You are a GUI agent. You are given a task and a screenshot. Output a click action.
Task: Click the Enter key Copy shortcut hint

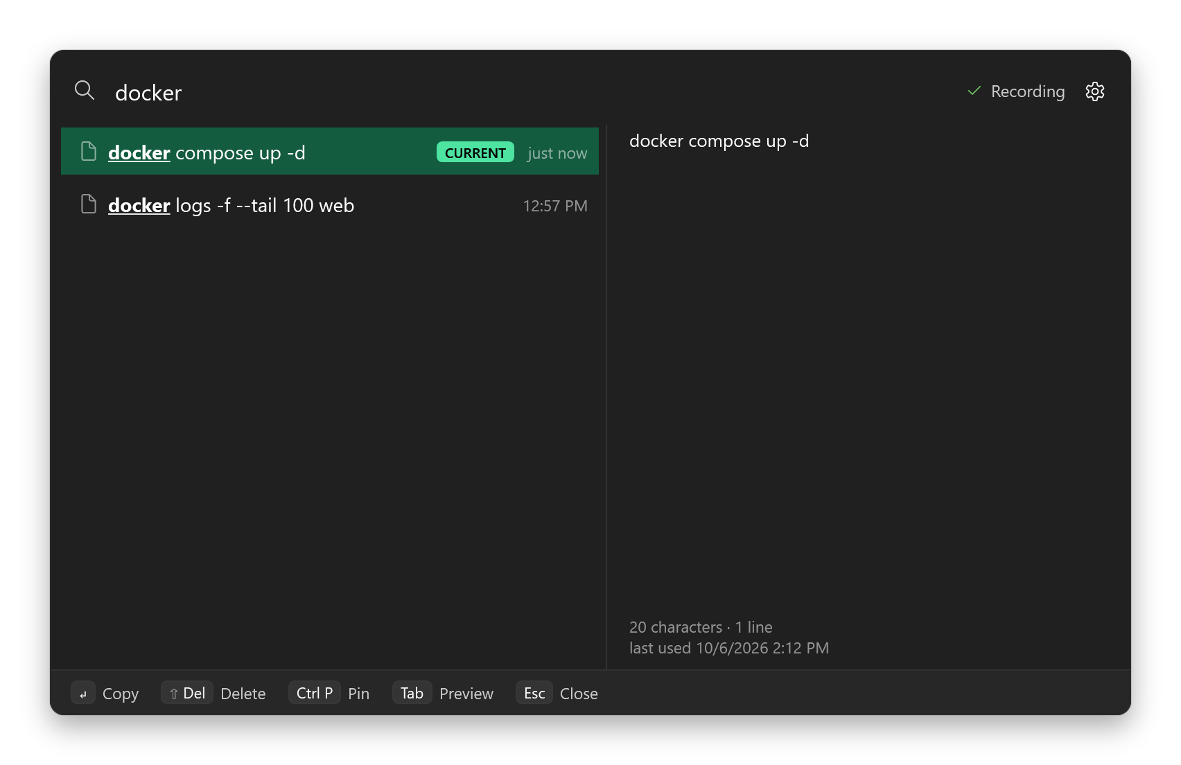pyautogui.click(x=83, y=693)
